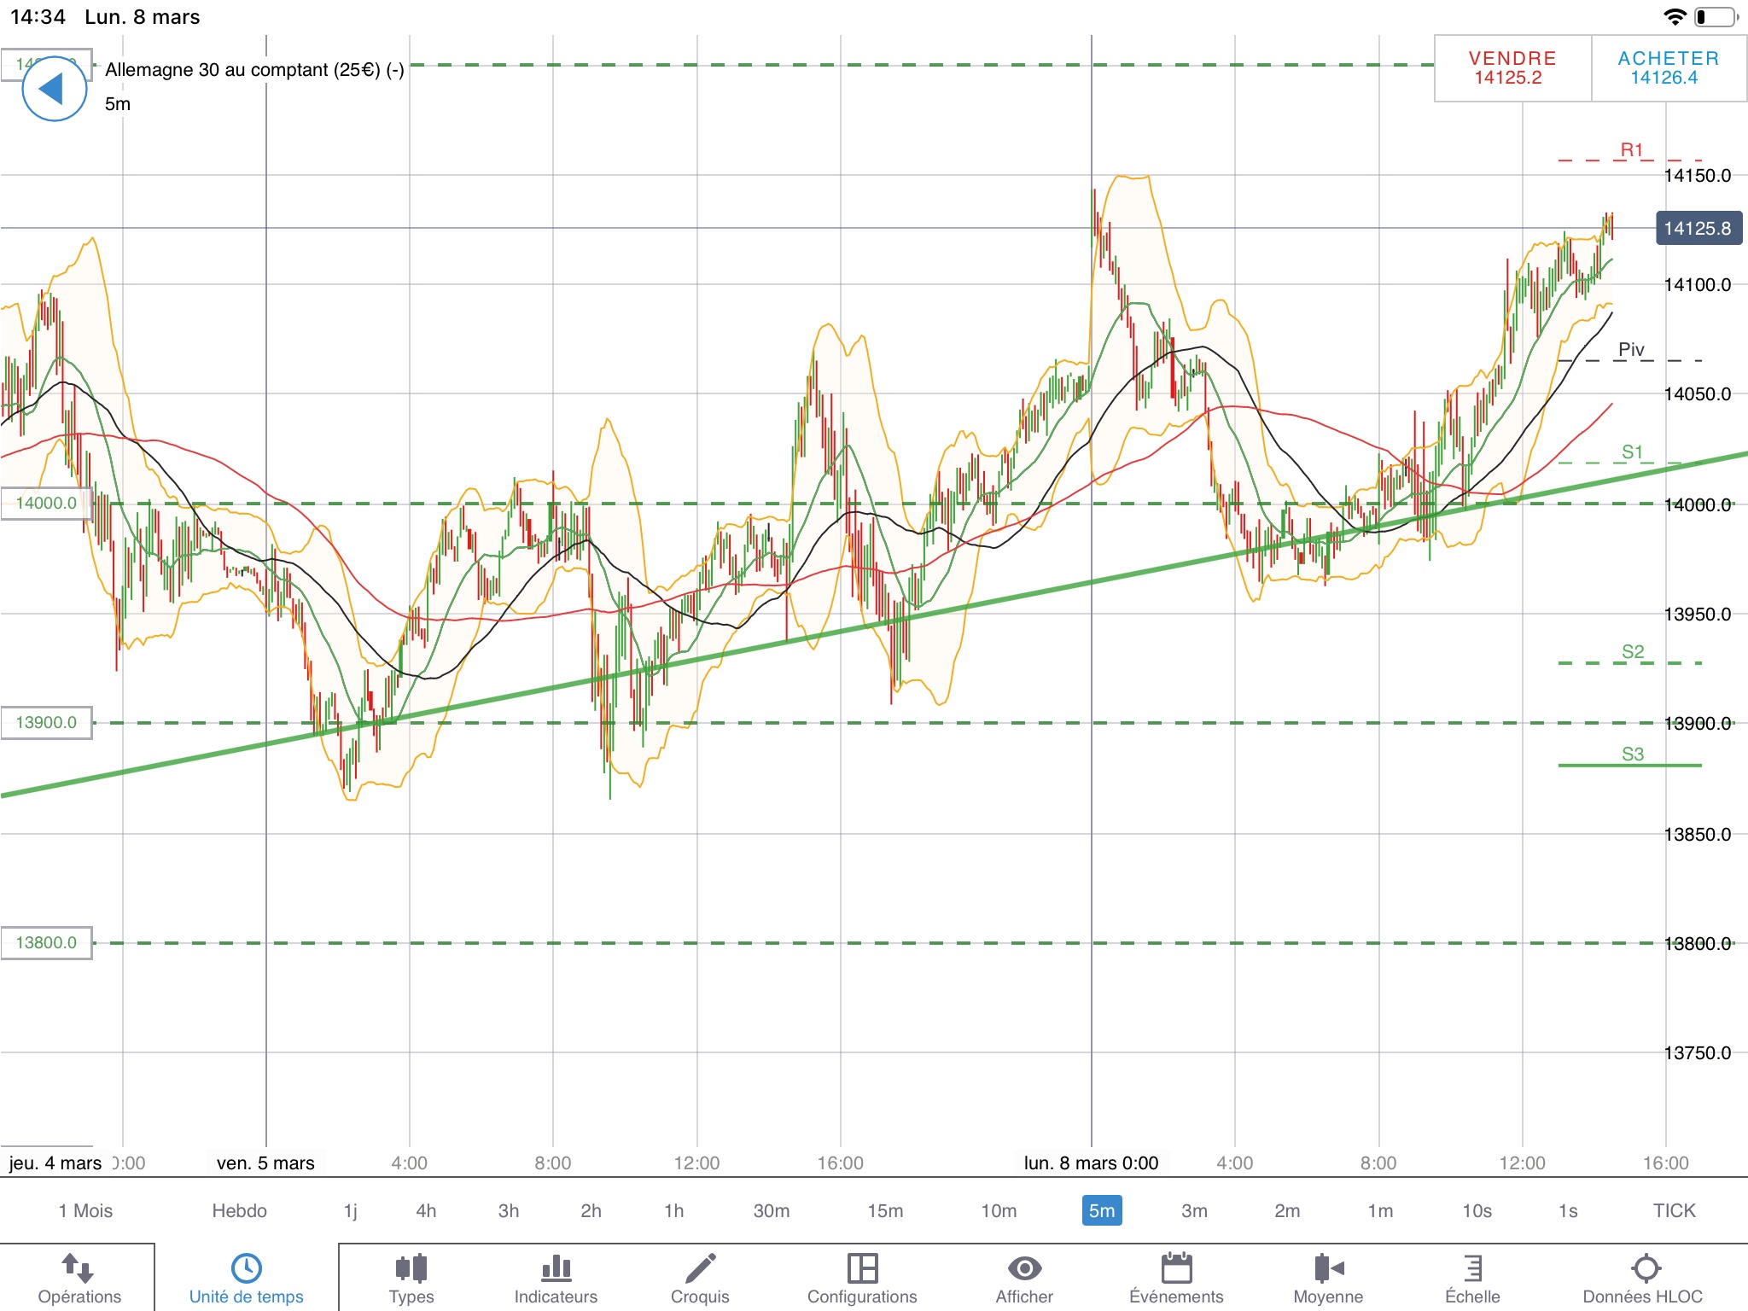Open the Moyenne icon
This screenshot has height=1311, width=1748.
click(1328, 1268)
